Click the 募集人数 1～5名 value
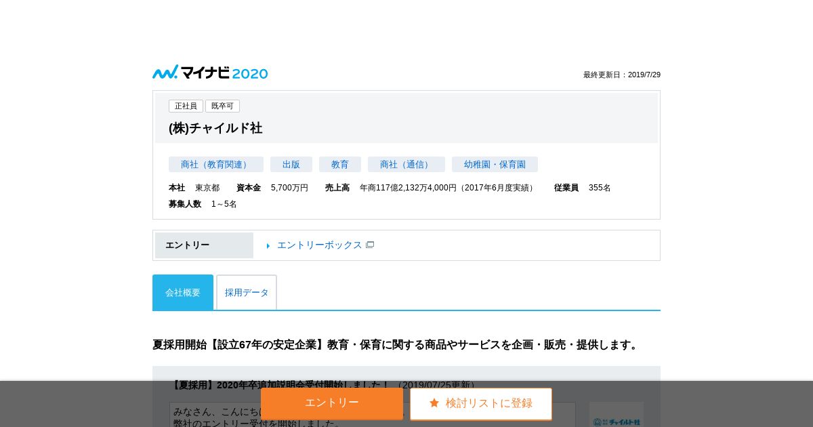The height and width of the screenshot is (427, 813). pos(224,204)
